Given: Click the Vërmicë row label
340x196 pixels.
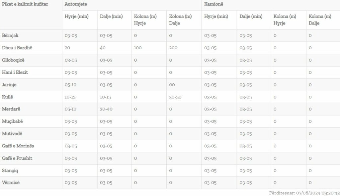Looking at the screenshot, I should [11, 182].
